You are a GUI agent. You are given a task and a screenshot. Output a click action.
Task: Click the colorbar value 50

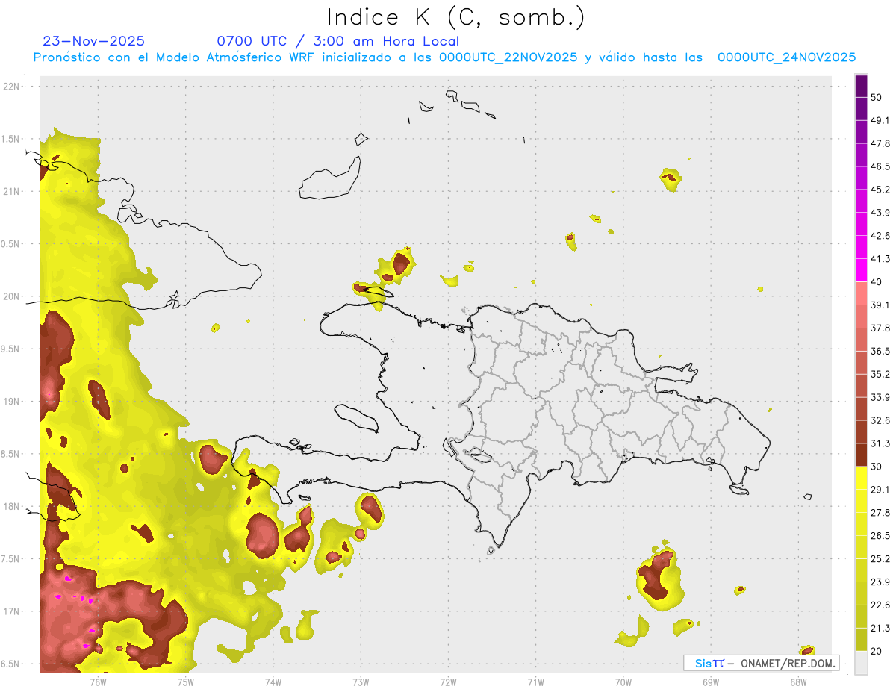click(877, 98)
